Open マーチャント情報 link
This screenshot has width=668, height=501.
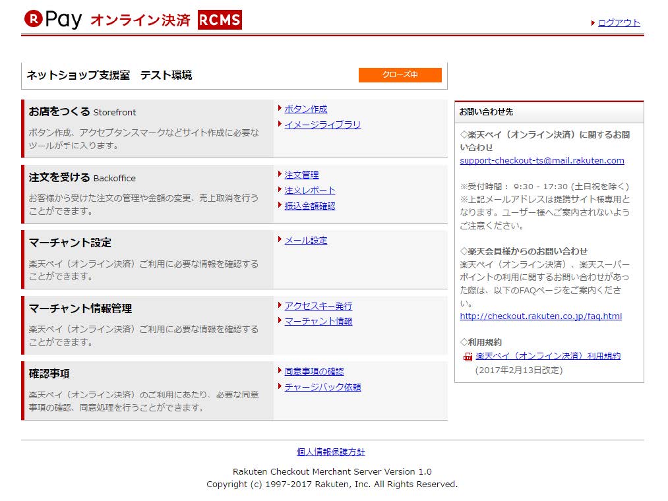[319, 322]
